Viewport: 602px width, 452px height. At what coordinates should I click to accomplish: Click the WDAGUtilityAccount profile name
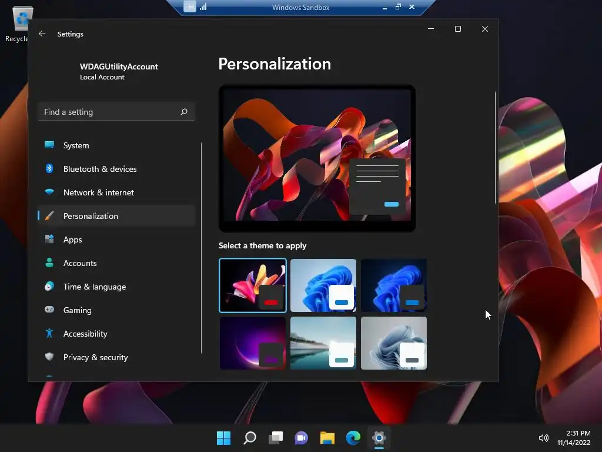(119, 67)
